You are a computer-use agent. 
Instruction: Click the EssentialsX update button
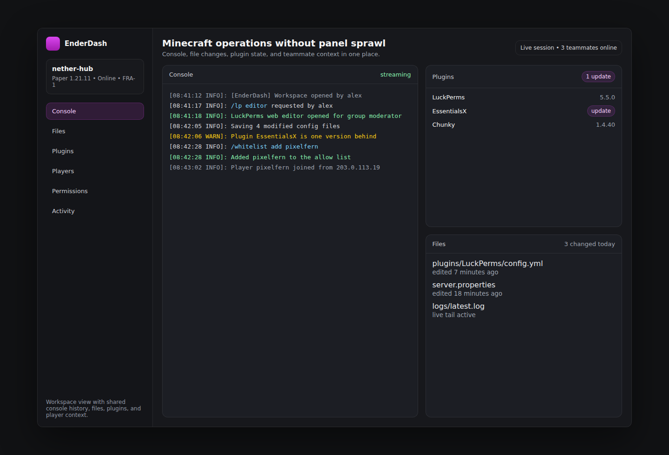pyautogui.click(x=601, y=111)
